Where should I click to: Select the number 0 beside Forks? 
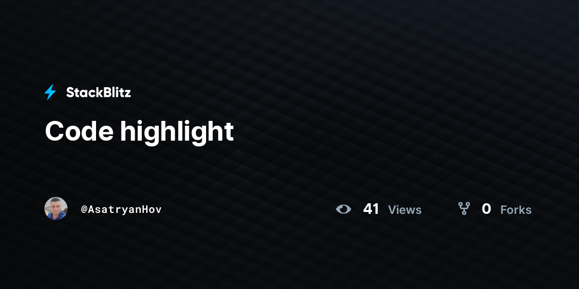tap(486, 209)
